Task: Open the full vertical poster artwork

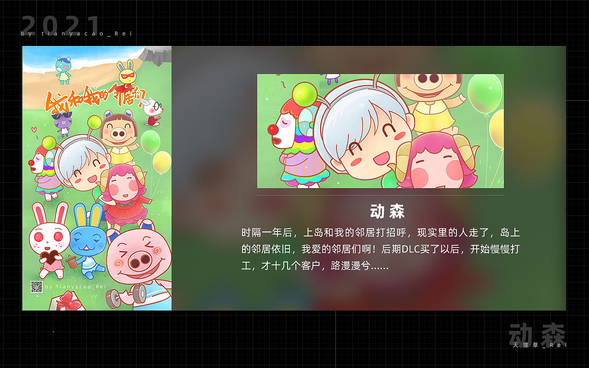Action: click(x=97, y=178)
